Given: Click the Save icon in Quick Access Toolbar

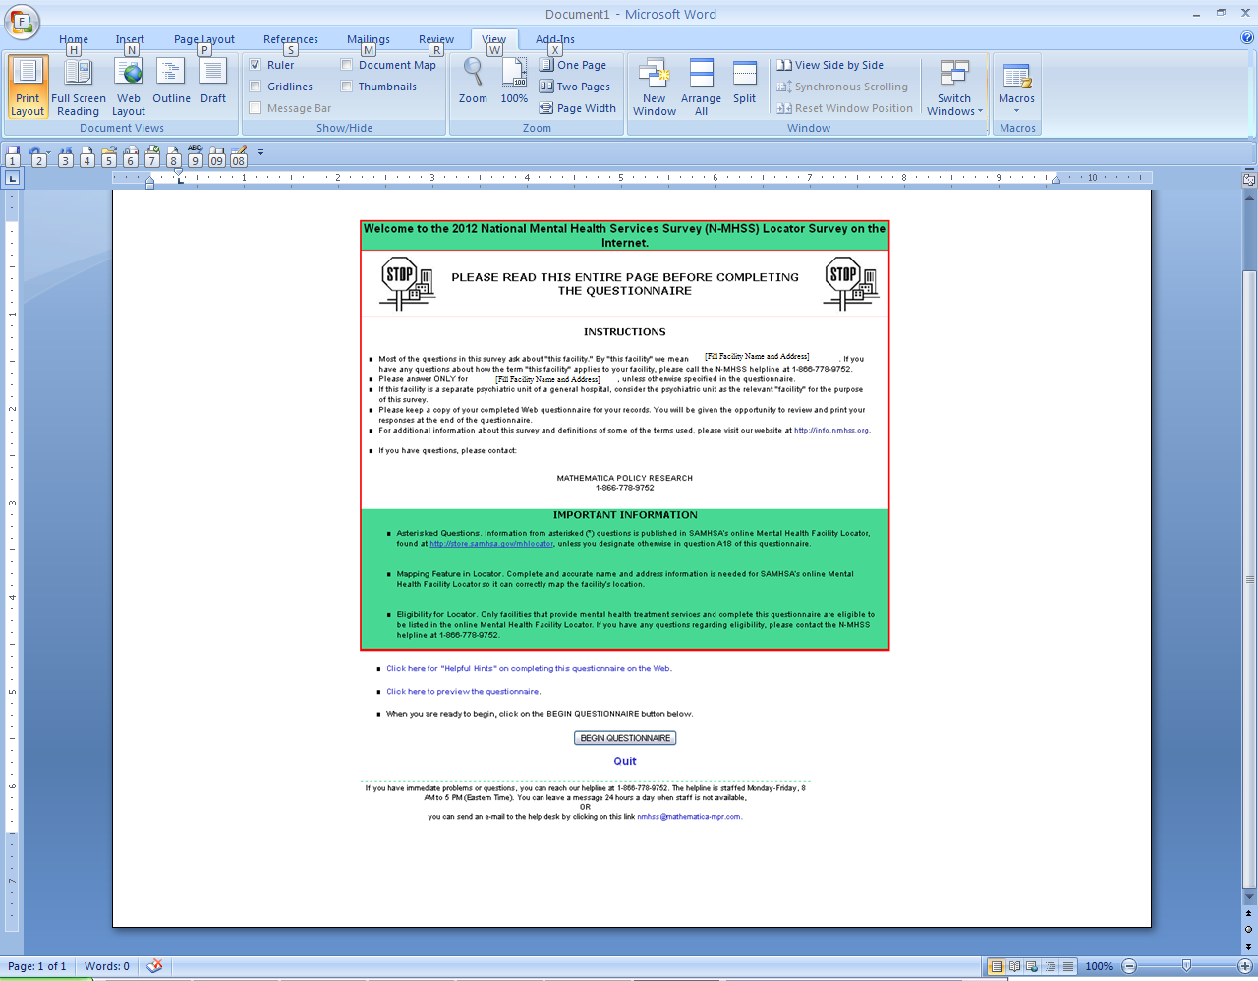Looking at the screenshot, I should [13, 155].
